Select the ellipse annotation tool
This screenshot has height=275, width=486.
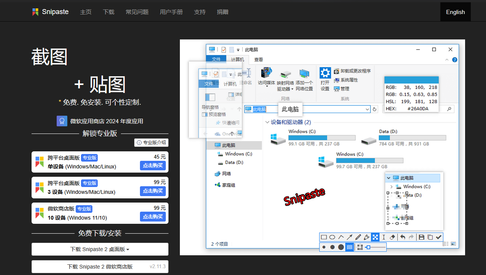click(332, 237)
